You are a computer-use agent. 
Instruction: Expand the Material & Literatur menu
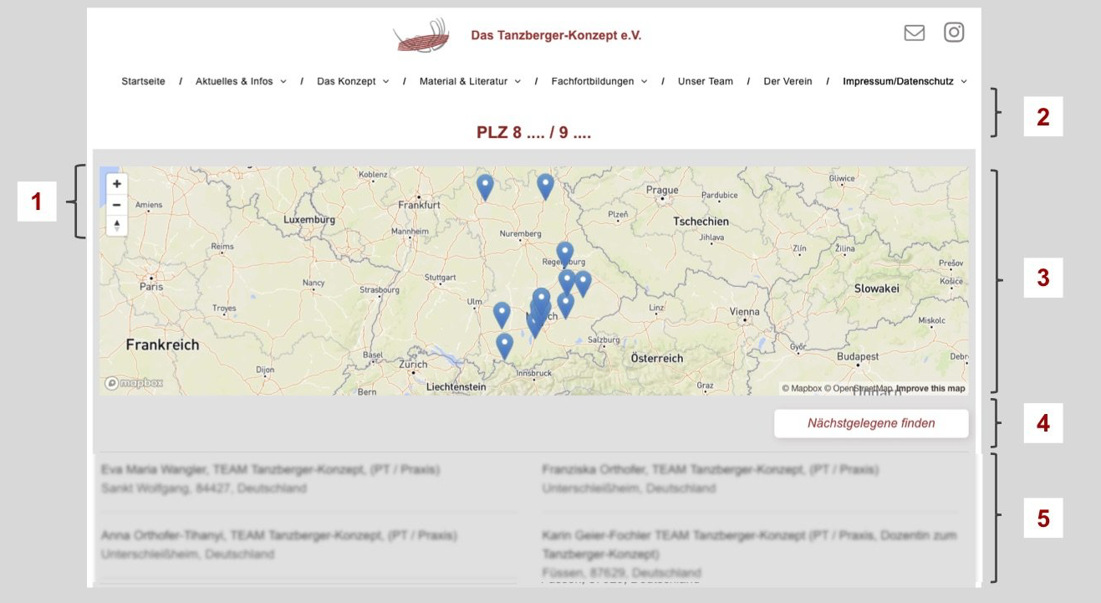point(470,82)
